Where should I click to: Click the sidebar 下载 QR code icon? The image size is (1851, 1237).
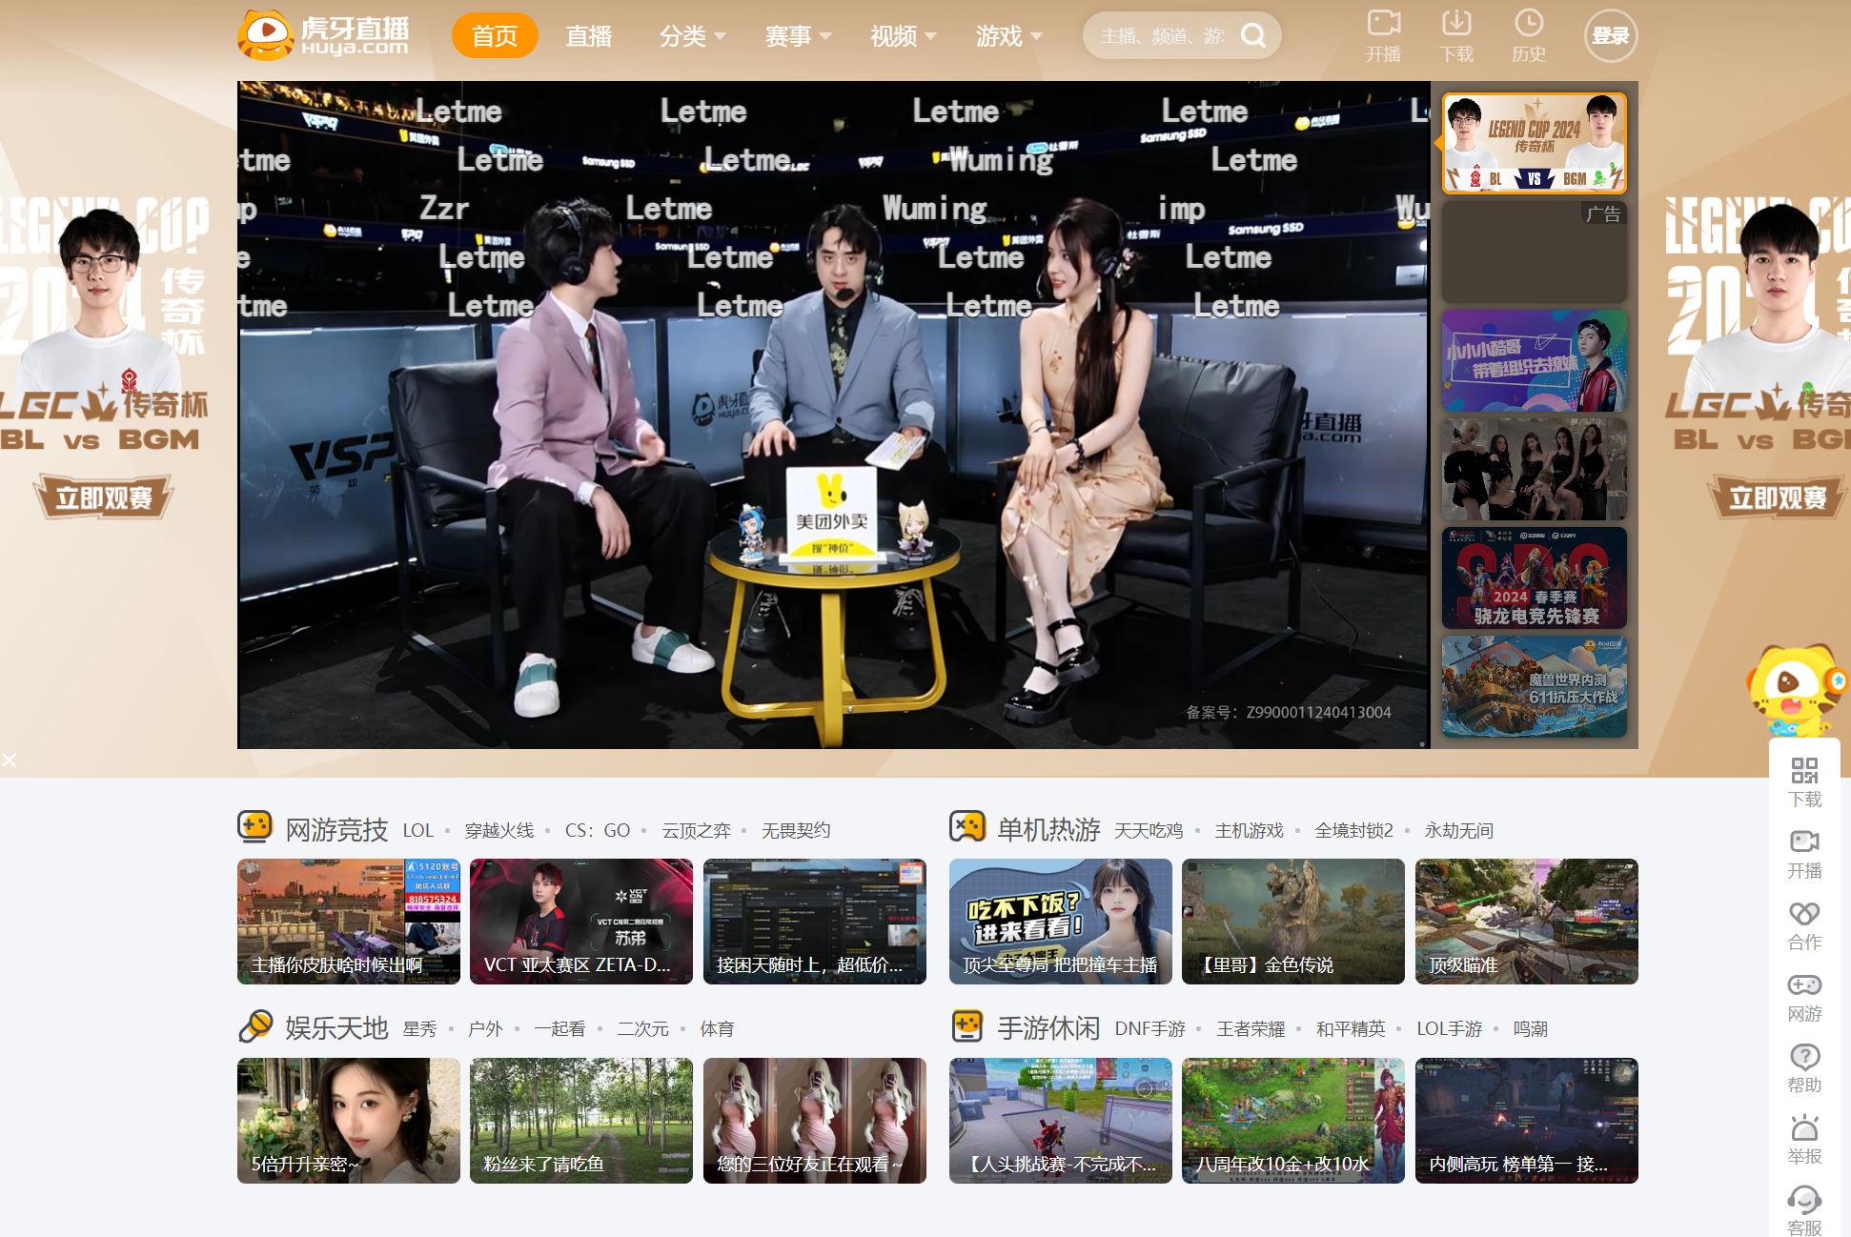(x=1804, y=770)
